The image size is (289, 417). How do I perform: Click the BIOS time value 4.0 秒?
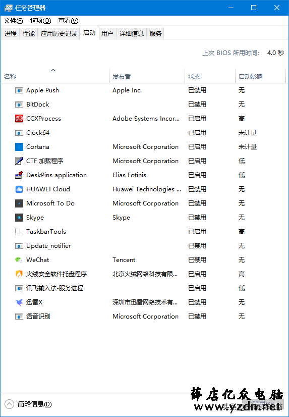[276, 53]
